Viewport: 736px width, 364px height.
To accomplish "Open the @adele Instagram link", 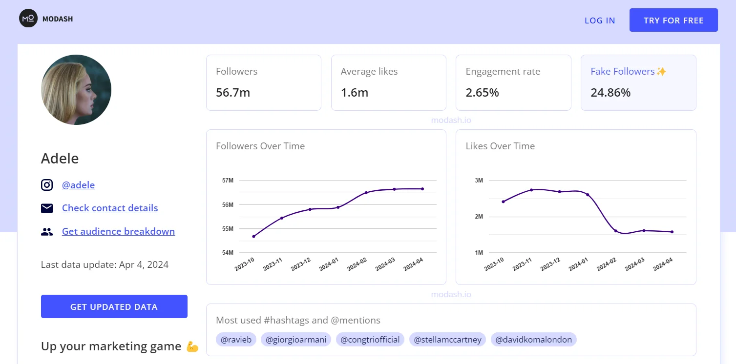I will pyautogui.click(x=78, y=185).
